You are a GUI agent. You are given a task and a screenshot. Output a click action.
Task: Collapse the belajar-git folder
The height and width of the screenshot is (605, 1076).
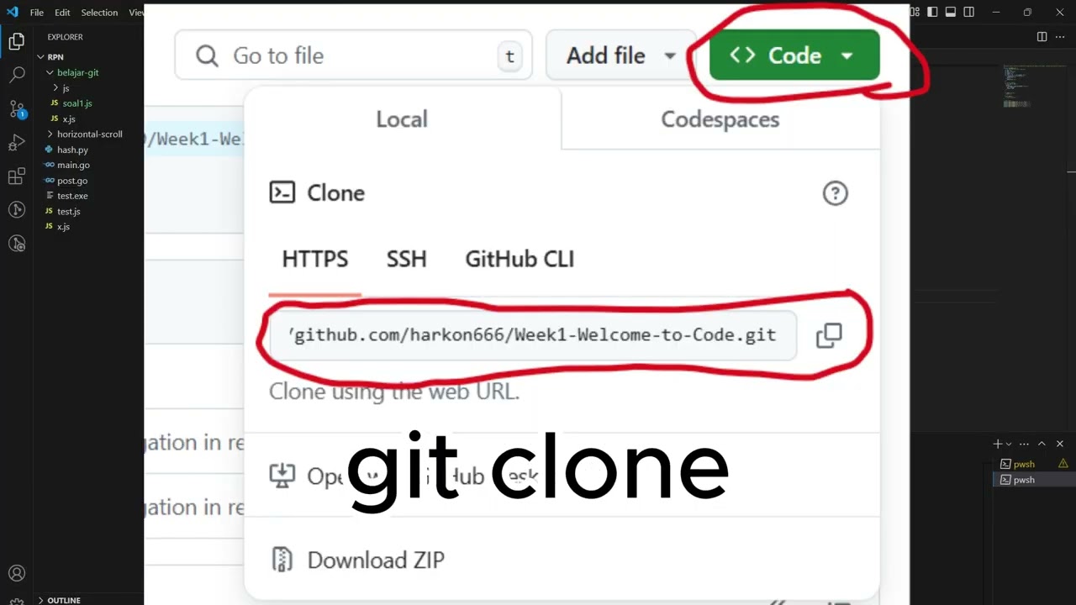(77, 72)
